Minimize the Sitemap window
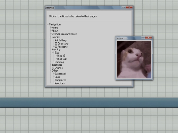Screen dimensions: 178x133 pyautogui.click(x=124, y=7)
